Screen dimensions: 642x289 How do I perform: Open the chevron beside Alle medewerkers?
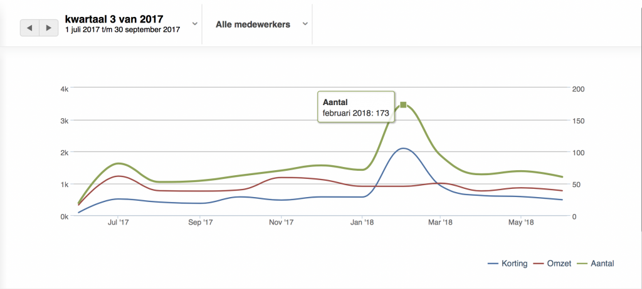(305, 24)
